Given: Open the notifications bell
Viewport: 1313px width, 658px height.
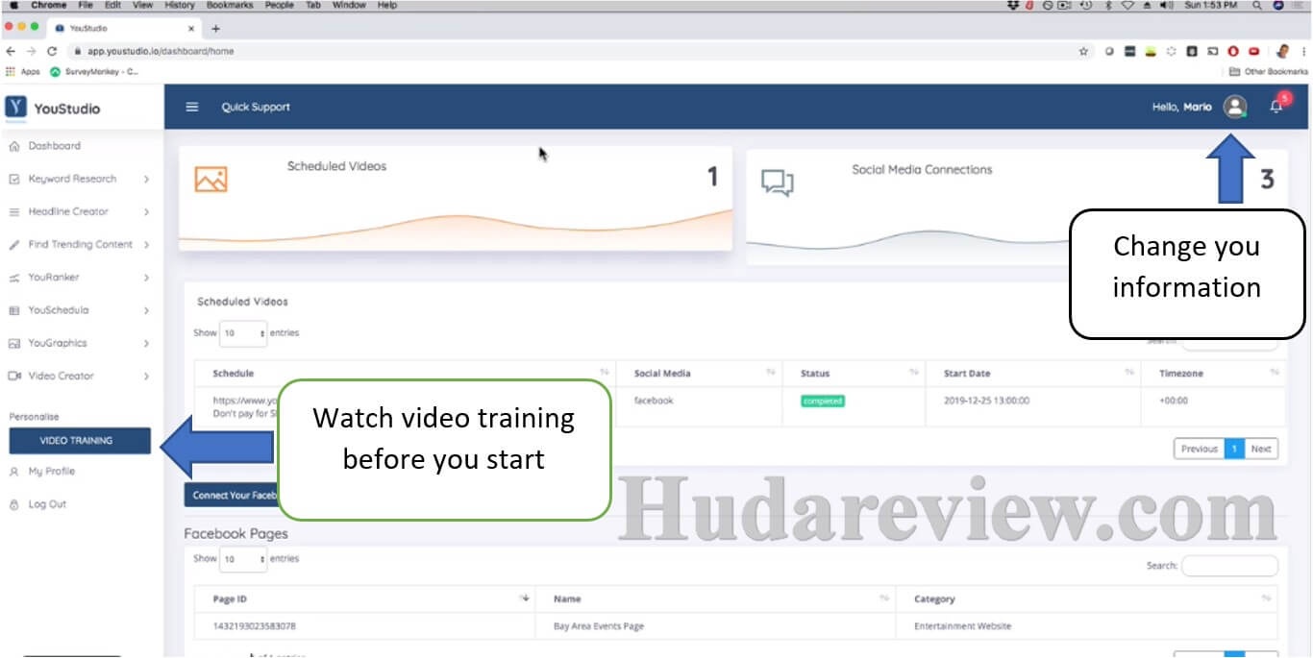Looking at the screenshot, I should point(1276,108).
